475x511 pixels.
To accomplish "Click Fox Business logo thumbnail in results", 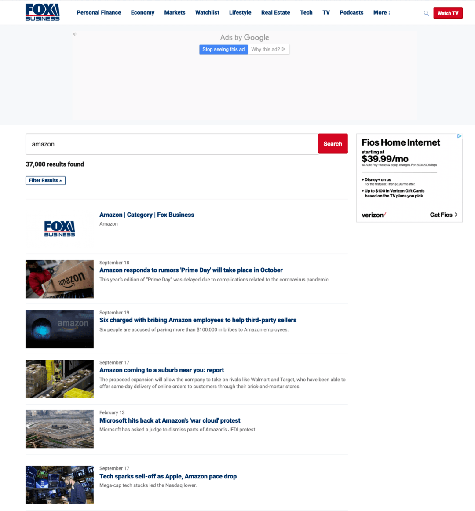I will (x=59, y=228).
